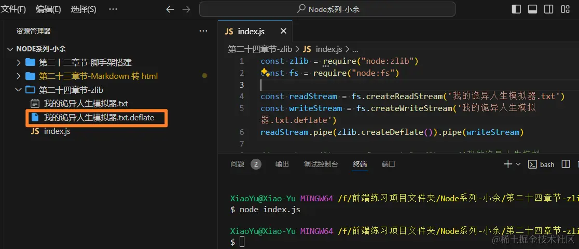Go back with the left arrow
Screen dimensions: 579x249
(x=170, y=9)
